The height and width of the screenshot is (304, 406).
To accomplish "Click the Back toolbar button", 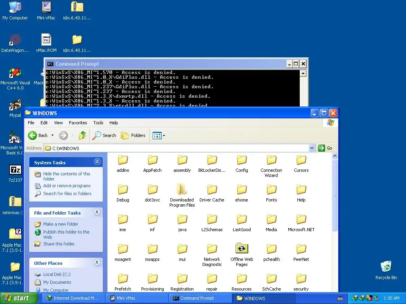I will point(38,135).
